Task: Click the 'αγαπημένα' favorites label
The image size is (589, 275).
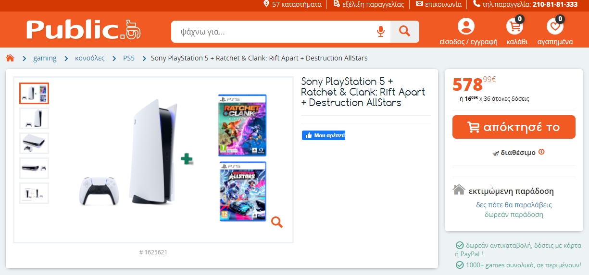Action: [x=555, y=42]
